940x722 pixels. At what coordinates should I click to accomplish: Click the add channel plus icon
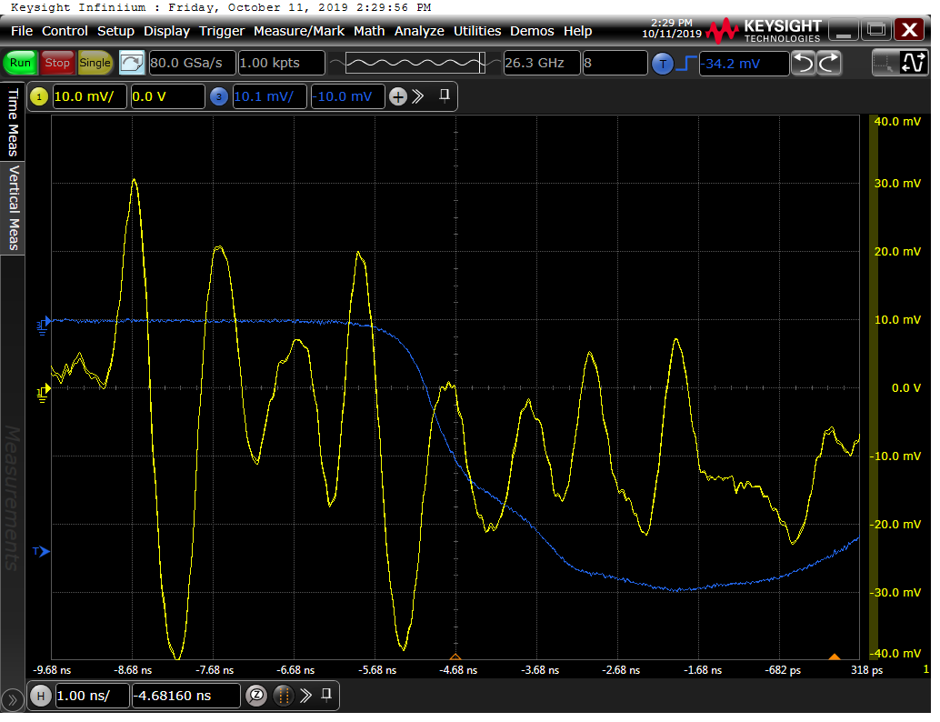(x=397, y=97)
